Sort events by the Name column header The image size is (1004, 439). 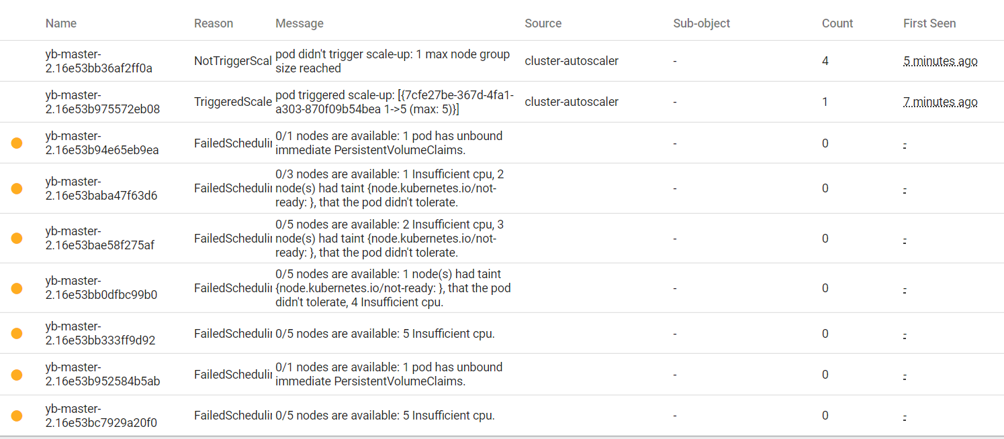point(61,23)
